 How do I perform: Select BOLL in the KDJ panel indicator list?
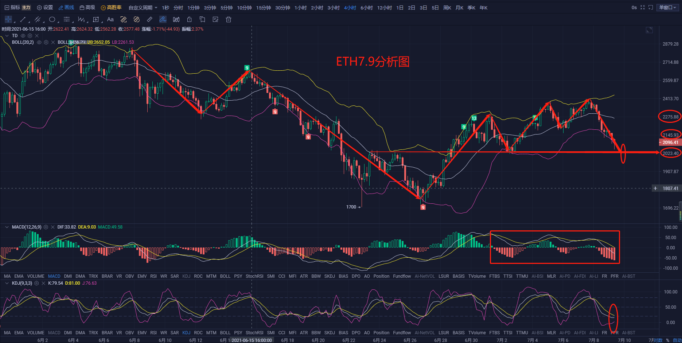pos(225,333)
